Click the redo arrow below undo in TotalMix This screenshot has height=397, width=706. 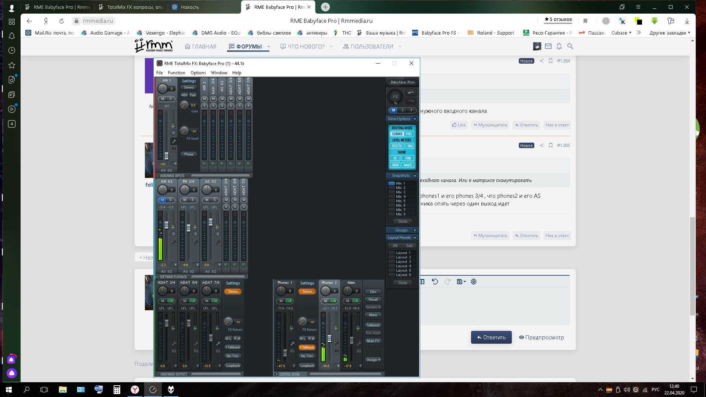point(411,101)
